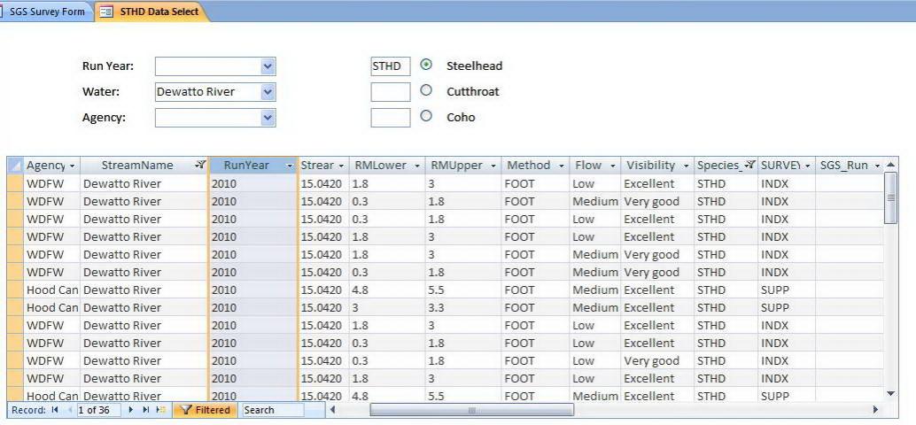Click the horizontal scrollbar thumb
916x425 pixels.
(x=471, y=410)
